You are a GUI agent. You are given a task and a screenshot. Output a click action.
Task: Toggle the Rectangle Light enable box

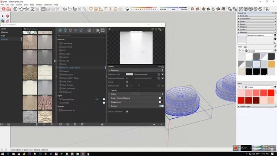tap(104, 99)
